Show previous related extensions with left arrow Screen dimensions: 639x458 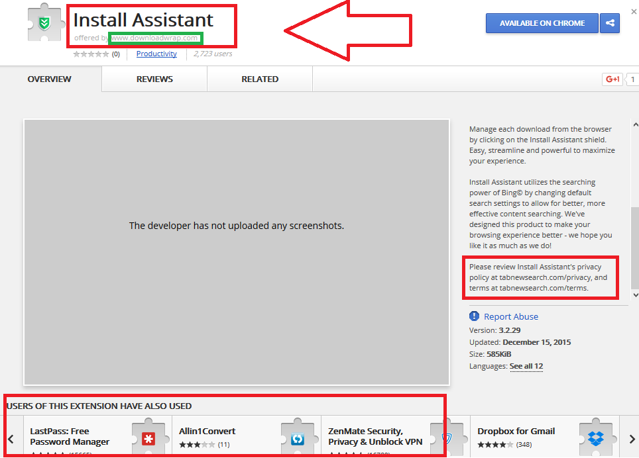tap(11, 439)
